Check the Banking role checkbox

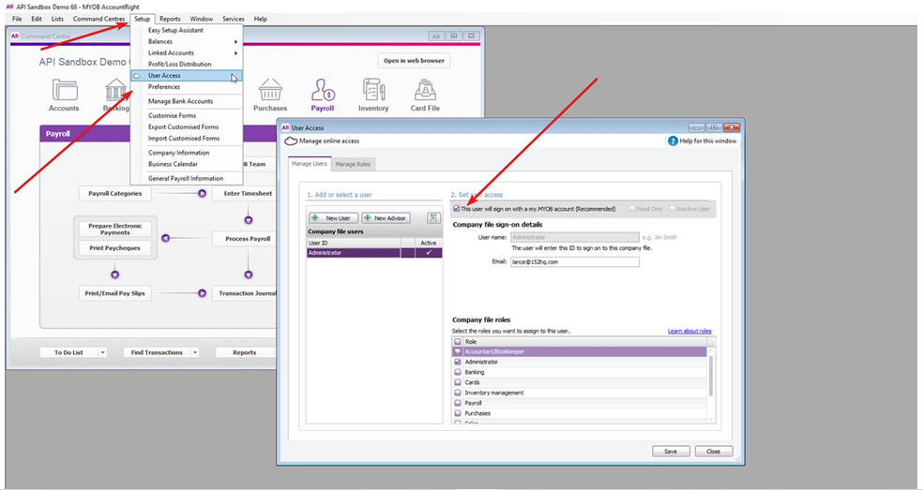point(458,372)
